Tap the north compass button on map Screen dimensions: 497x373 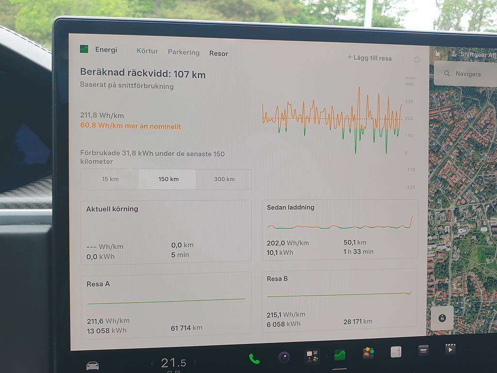(442, 318)
